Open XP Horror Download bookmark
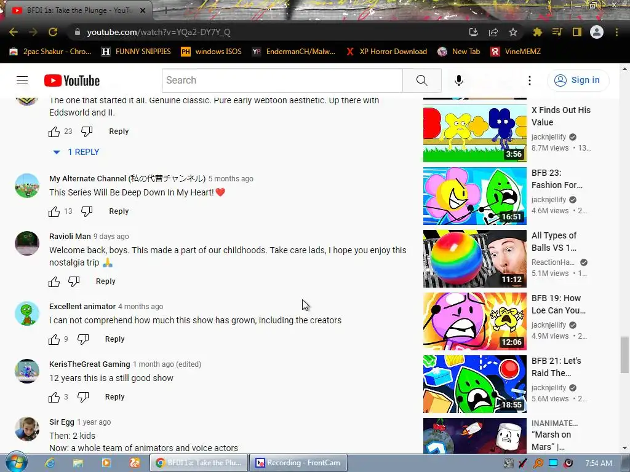Viewport: 630px width, 472px height. [386, 52]
